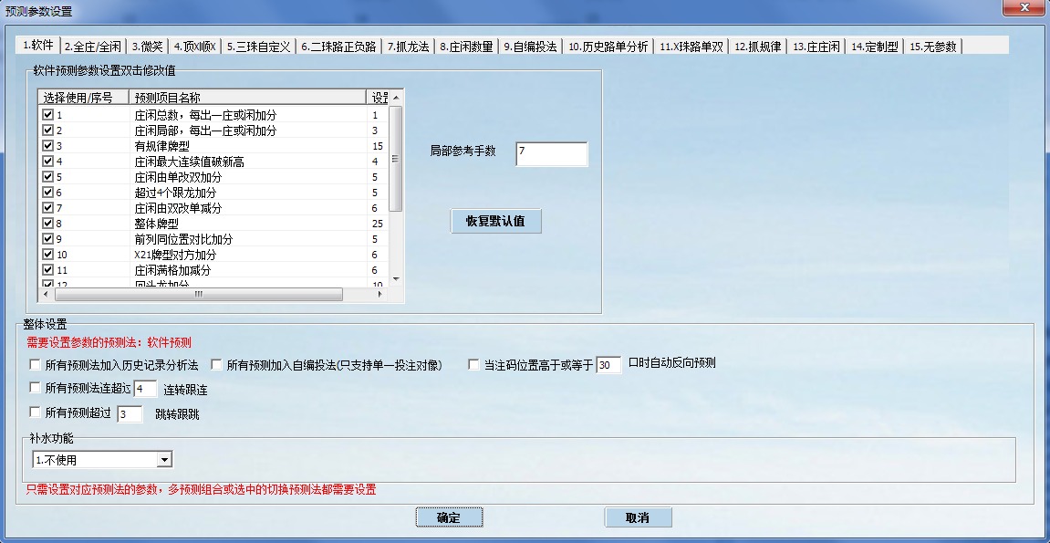1050x543 pixels.
Task: Enable 所有预测法加入历史记录分析法 checkbox
Action: [35, 365]
